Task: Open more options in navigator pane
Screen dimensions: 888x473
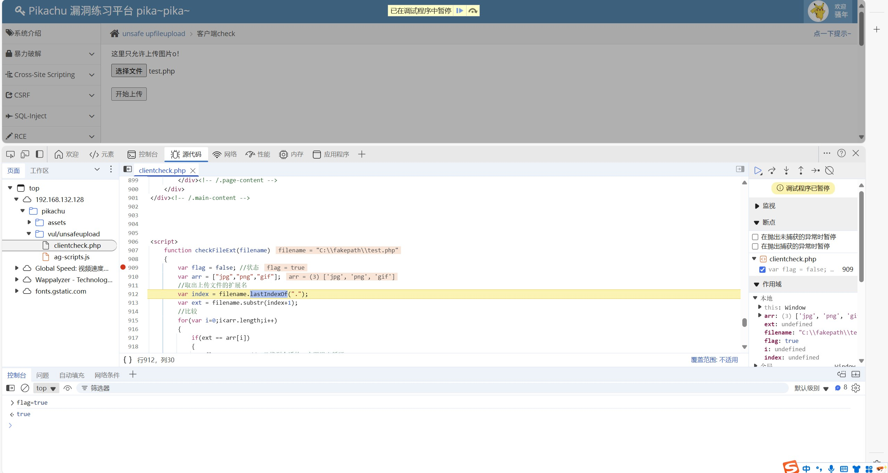Action: (x=111, y=169)
